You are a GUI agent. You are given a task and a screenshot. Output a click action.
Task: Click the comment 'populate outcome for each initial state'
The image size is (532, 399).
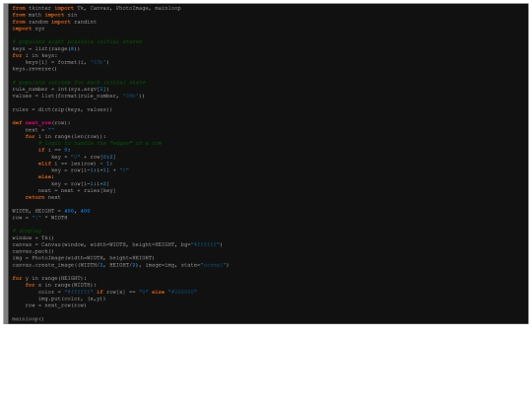click(x=79, y=83)
